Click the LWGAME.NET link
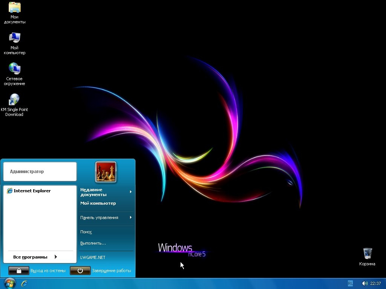The height and width of the screenshot is (289, 386). point(93,257)
